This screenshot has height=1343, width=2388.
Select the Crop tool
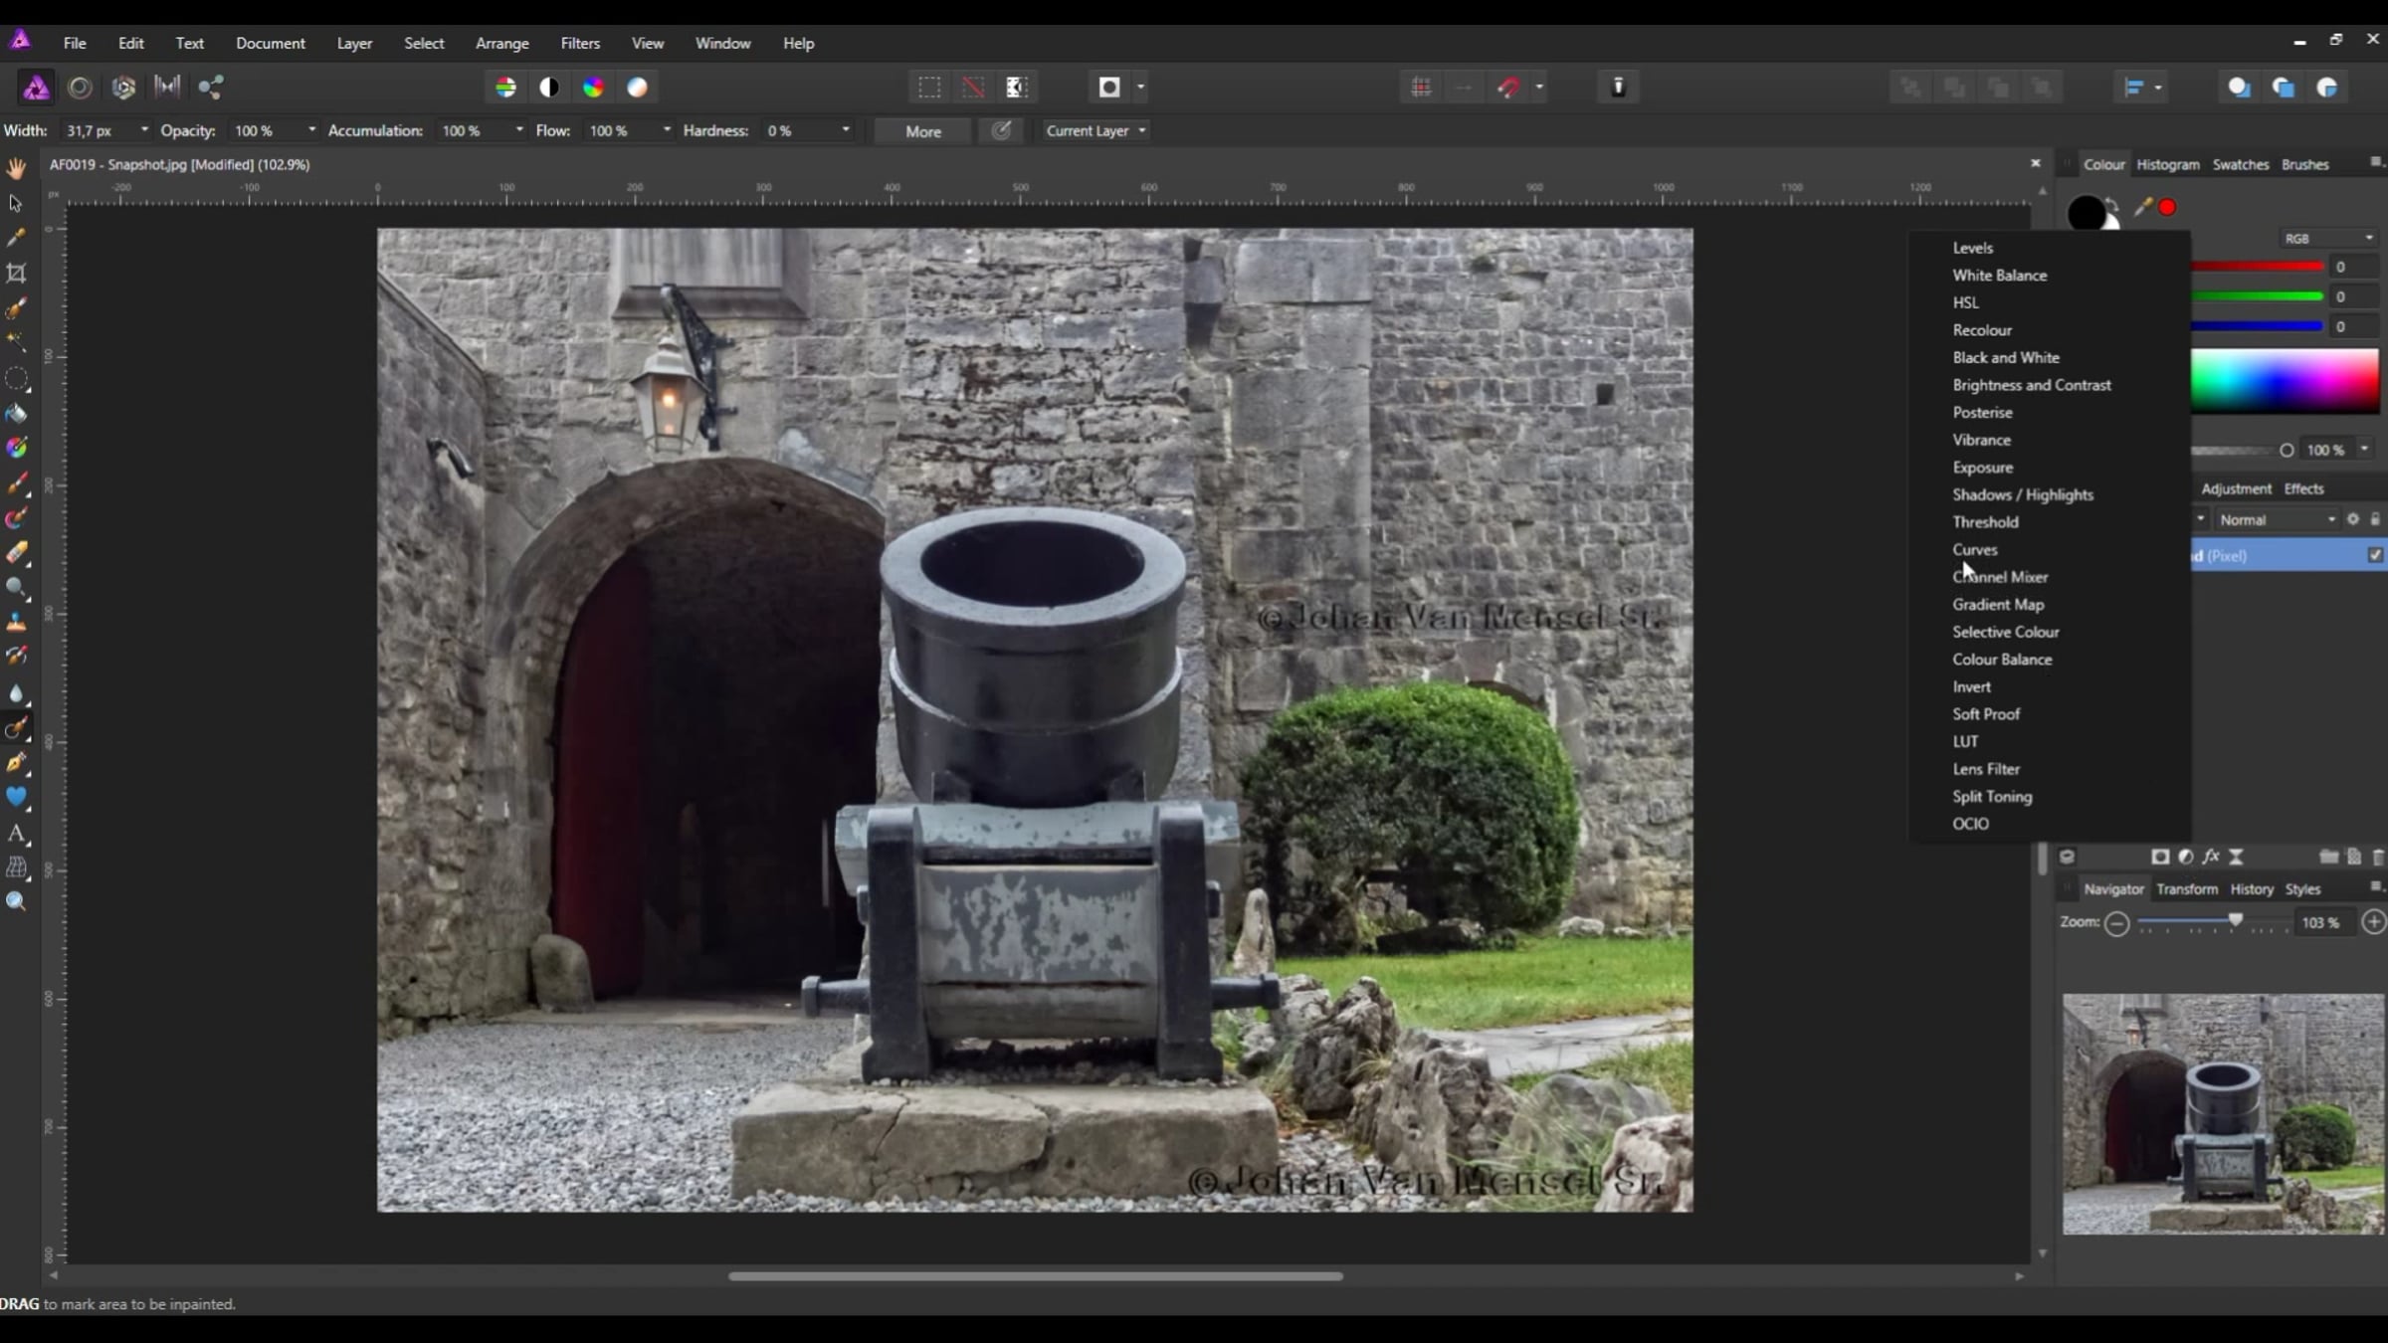click(x=16, y=273)
